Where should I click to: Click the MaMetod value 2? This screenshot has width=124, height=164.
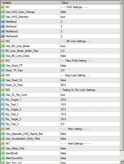click(61, 22)
